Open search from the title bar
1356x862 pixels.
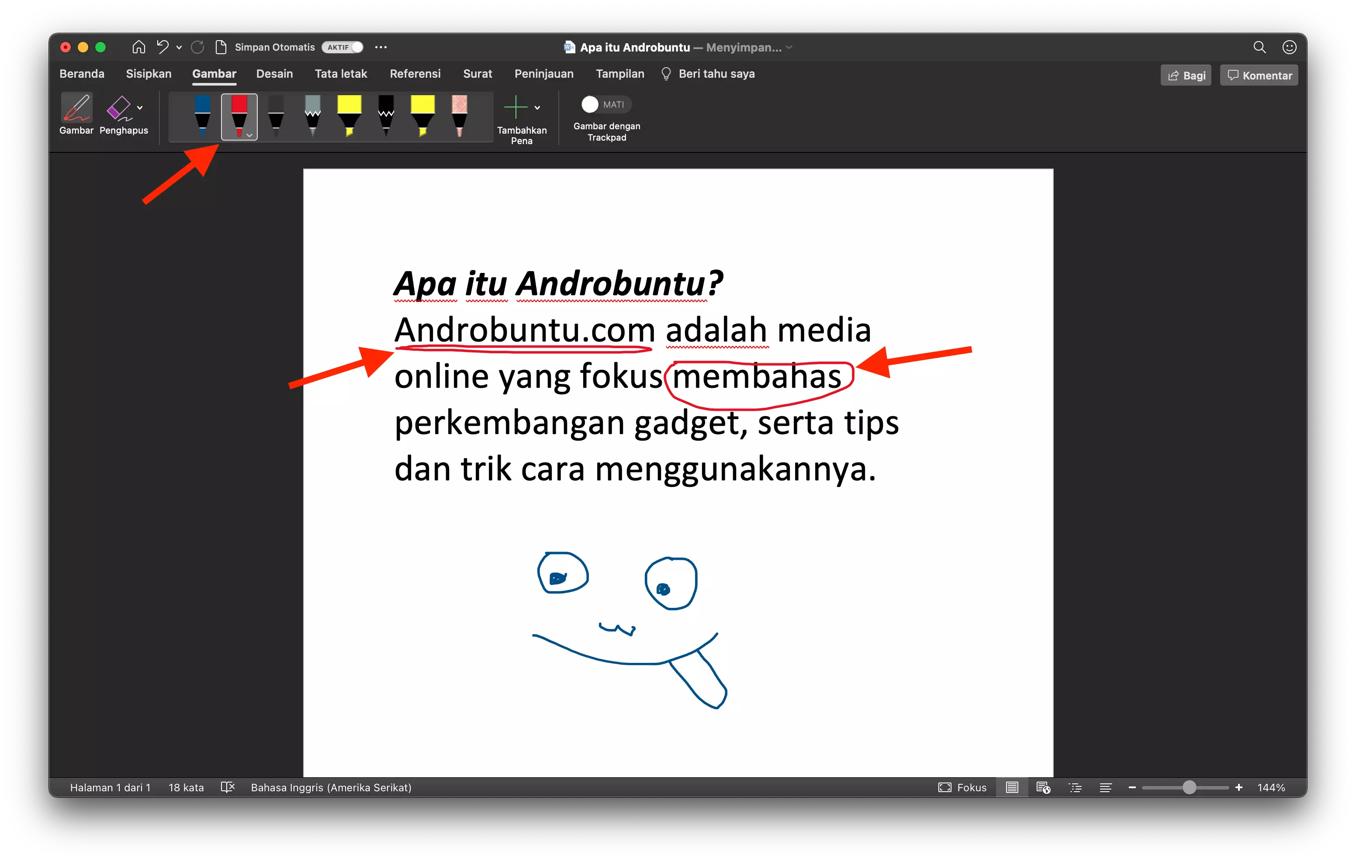(x=1260, y=47)
